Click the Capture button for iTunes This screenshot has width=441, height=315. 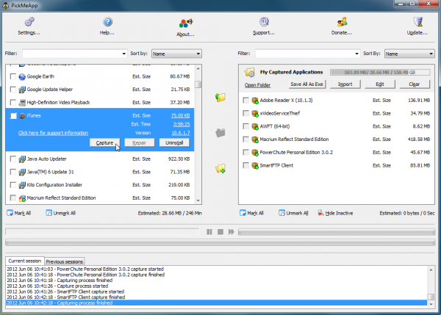104,142
